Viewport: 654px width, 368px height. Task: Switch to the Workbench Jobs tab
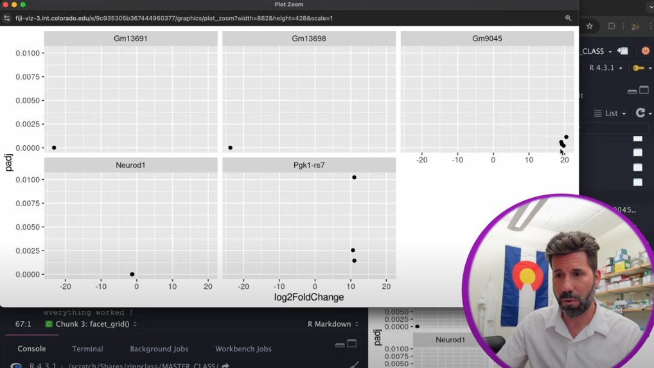(x=243, y=349)
